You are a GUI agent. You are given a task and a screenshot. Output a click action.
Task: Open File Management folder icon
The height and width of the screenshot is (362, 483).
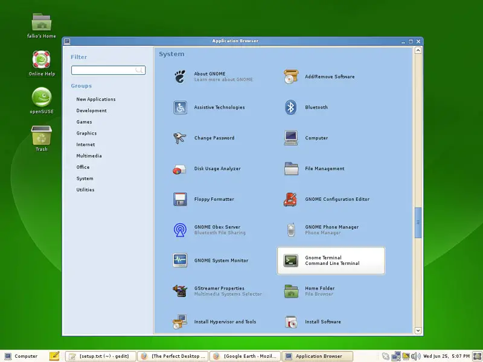tap(291, 169)
